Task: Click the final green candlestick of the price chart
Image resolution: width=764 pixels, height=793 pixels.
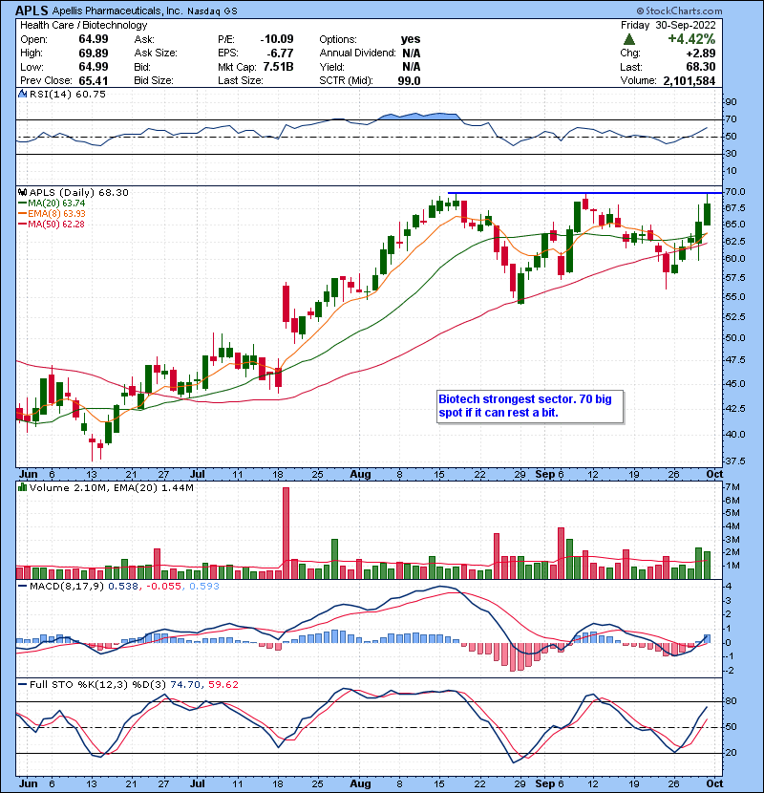Action: pyautogui.click(x=707, y=214)
